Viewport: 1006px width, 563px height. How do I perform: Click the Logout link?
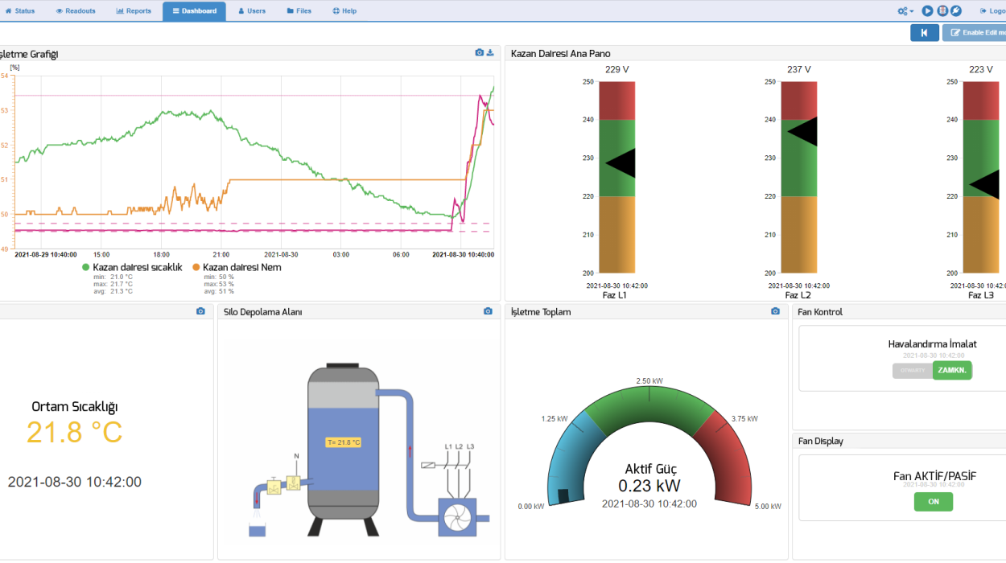(x=992, y=11)
